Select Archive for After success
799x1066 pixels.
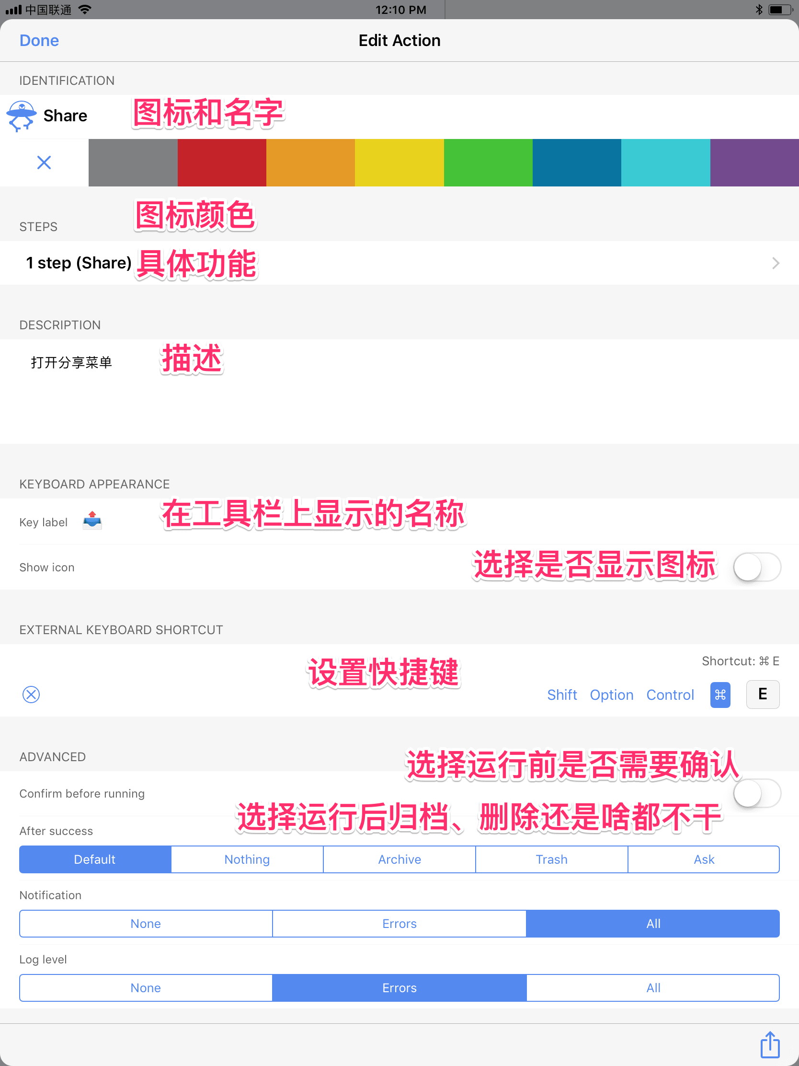tap(399, 859)
